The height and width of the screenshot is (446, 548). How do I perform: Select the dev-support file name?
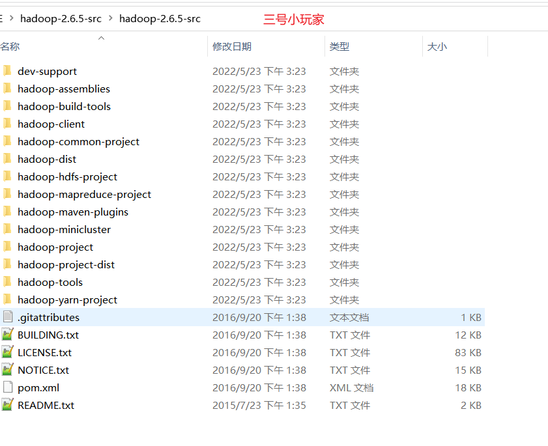pos(47,71)
